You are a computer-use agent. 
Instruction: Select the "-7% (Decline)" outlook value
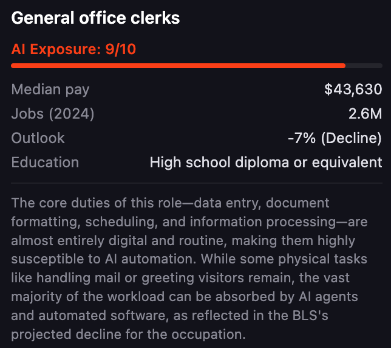(x=335, y=138)
